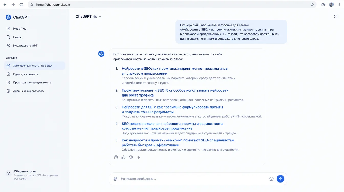Attach a file with the paperclip icon

tap(115, 179)
